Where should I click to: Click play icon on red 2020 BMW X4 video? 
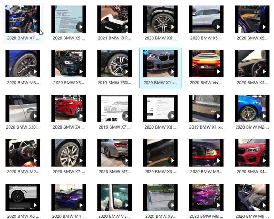(x=263, y=160)
